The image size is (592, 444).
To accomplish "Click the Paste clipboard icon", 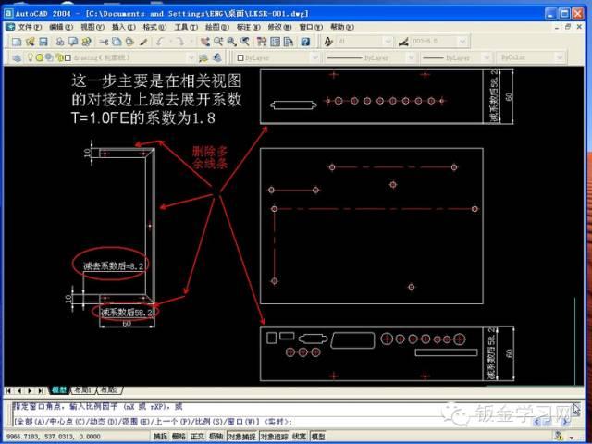I will [x=129, y=42].
